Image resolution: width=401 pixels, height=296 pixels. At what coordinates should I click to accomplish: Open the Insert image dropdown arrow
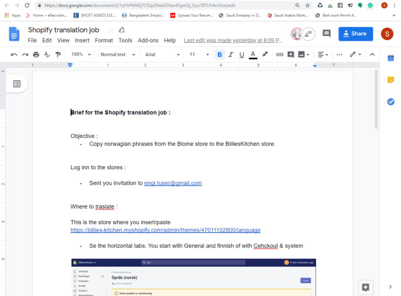(x=308, y=55)
